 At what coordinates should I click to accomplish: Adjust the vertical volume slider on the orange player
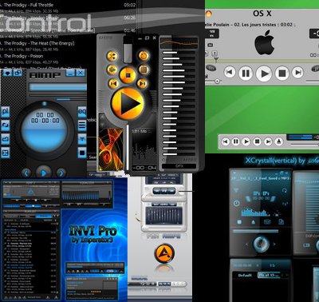[x=128, y=50]
